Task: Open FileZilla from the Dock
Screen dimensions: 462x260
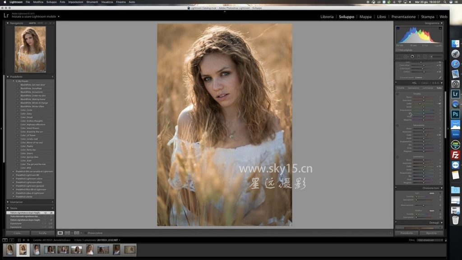Action: coord(455,155)
